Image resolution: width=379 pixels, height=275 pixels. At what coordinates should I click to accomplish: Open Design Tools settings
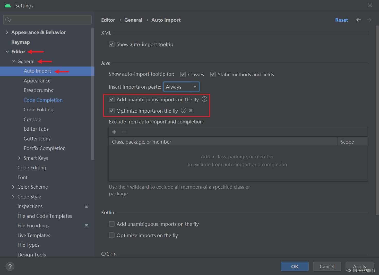pos(32,254)
